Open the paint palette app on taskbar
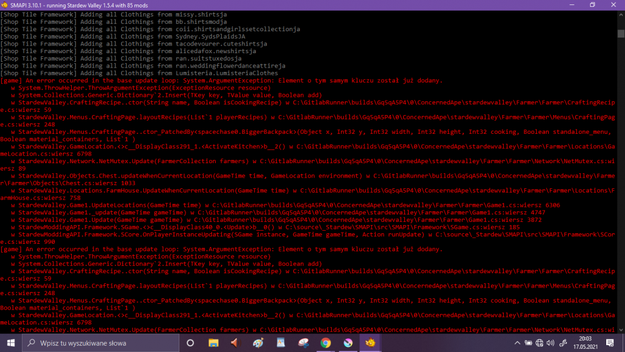This screenshot has height=352, width=625. (258, 343)
